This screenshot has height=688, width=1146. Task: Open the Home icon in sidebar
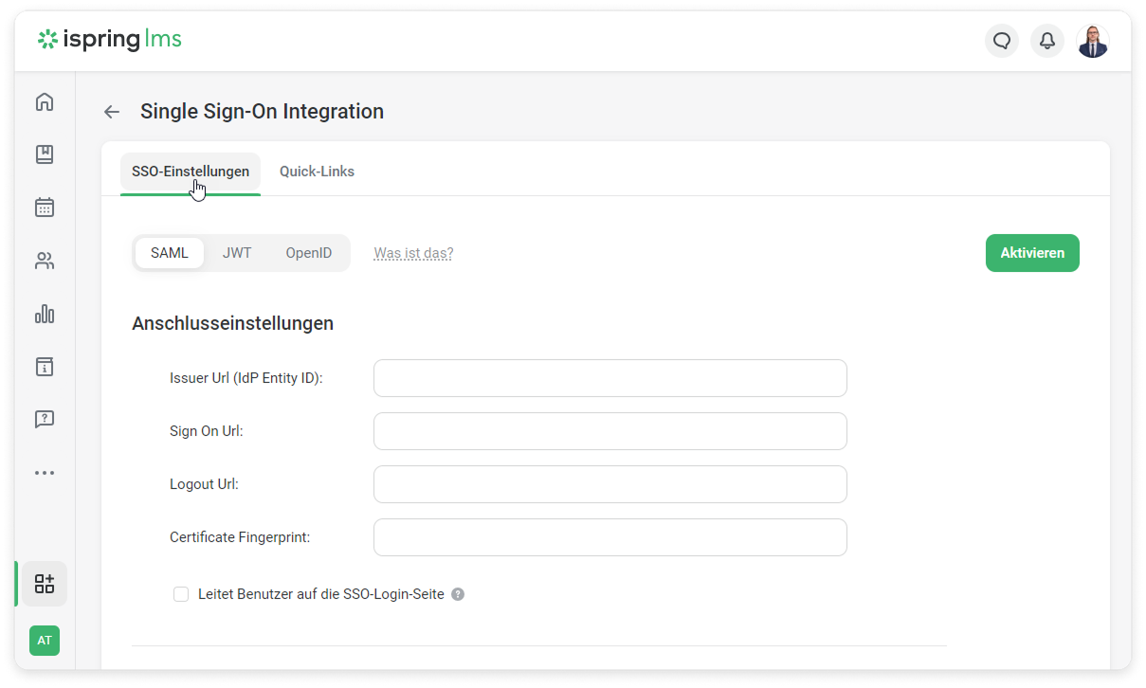(x=45, y=102)
